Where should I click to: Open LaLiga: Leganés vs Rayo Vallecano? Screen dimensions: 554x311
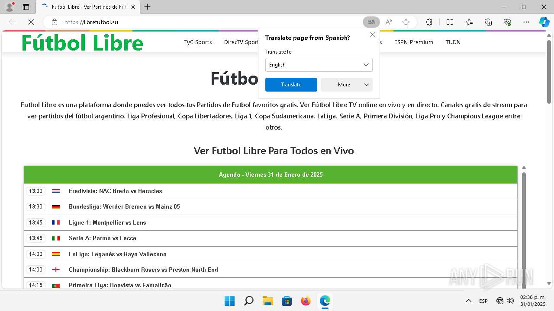[118, 254]
